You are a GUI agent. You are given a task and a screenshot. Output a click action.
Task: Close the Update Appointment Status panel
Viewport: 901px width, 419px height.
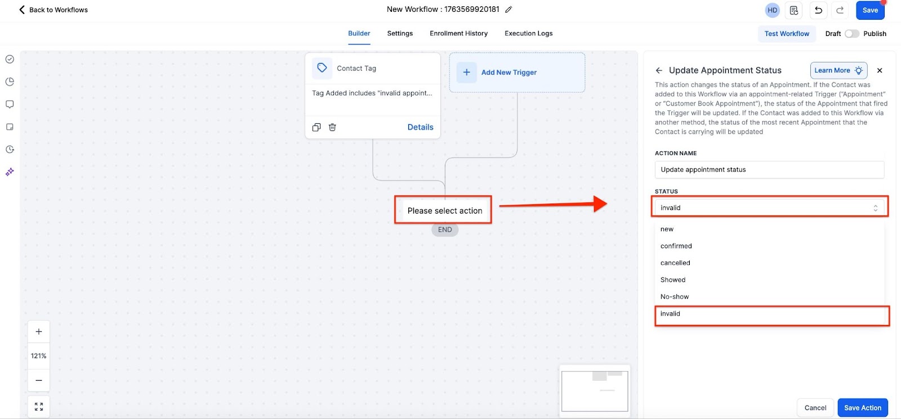pyautogui.click(x=880, y=70)
